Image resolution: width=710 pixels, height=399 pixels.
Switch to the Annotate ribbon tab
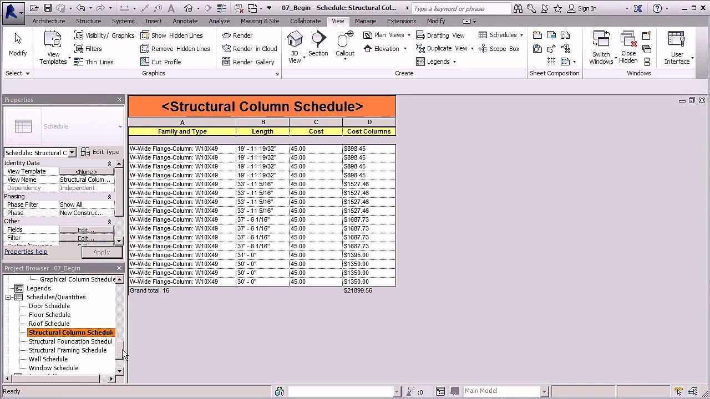(185, 21)
